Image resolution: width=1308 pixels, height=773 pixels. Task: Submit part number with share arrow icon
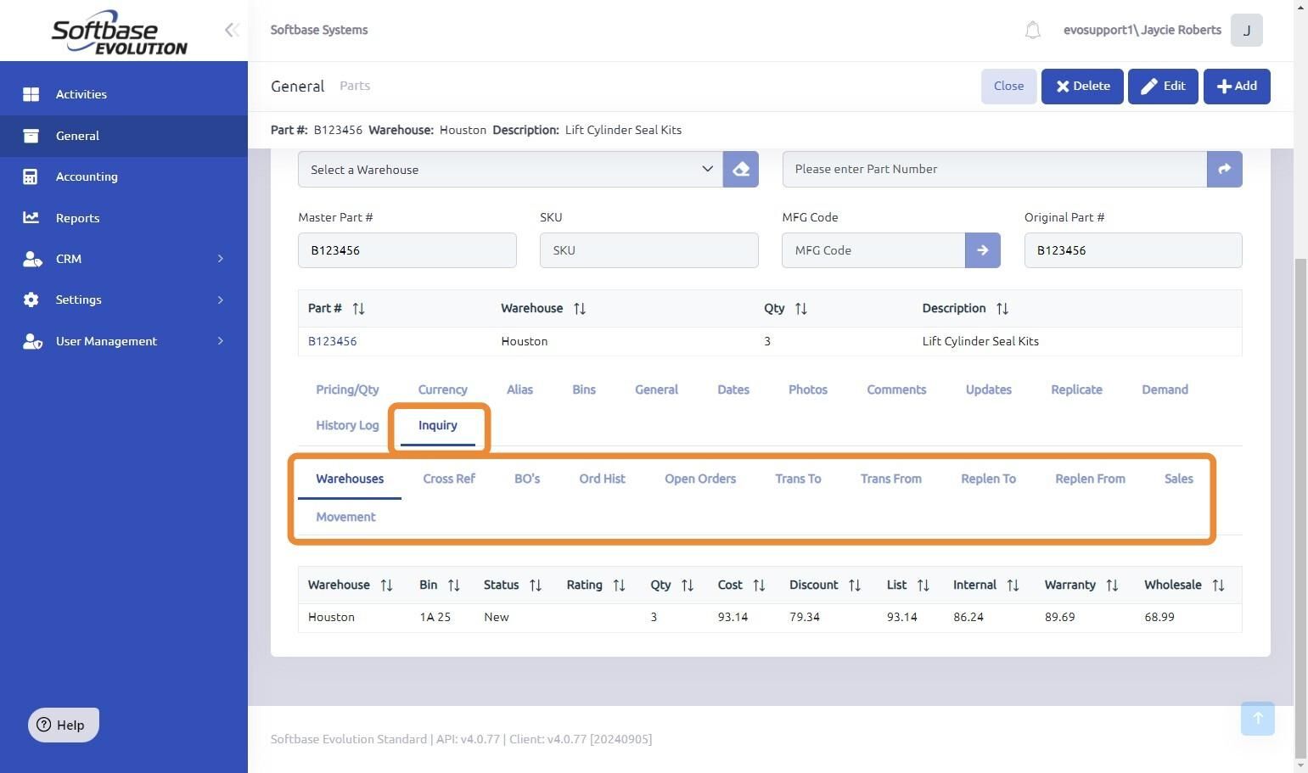click(x=1224, y=169)
